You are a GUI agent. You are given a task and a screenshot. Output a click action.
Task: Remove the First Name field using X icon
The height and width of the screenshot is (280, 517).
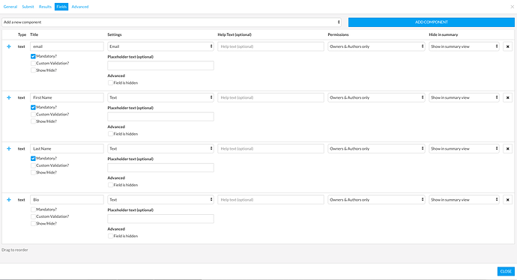(508, 97)
